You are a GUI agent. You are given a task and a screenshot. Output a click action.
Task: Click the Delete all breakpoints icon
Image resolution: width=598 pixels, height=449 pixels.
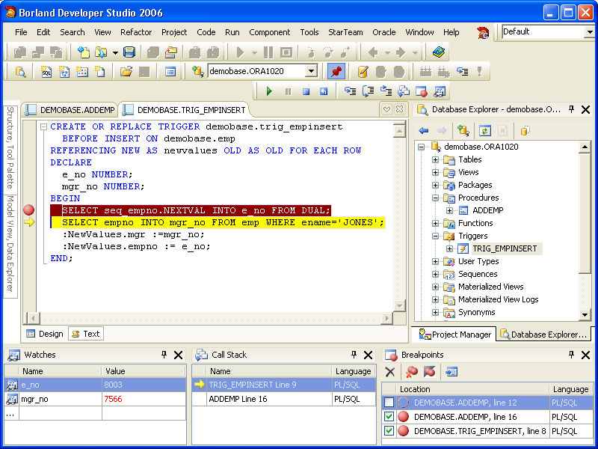[x=412, y=372]
